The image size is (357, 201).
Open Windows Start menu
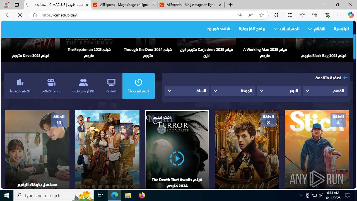7,195
